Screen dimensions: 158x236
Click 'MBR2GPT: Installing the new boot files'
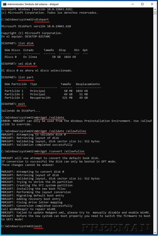pos(34,189)
